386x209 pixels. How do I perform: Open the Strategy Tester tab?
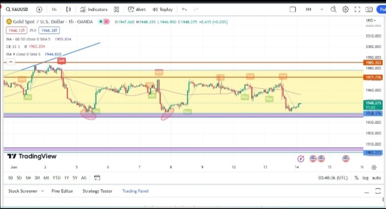coord(97,191)
